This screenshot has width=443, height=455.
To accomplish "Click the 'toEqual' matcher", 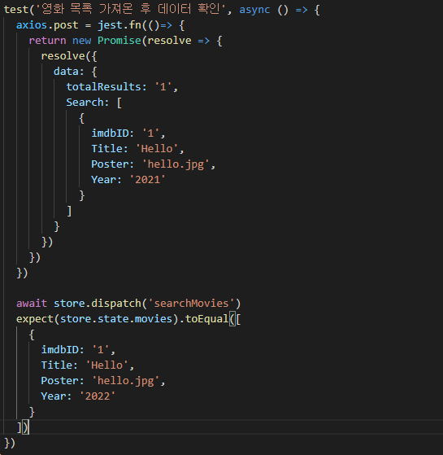I will pyautogui.click(x=206, y=319).
